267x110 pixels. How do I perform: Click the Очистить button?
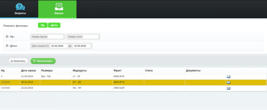click(18, 61)
